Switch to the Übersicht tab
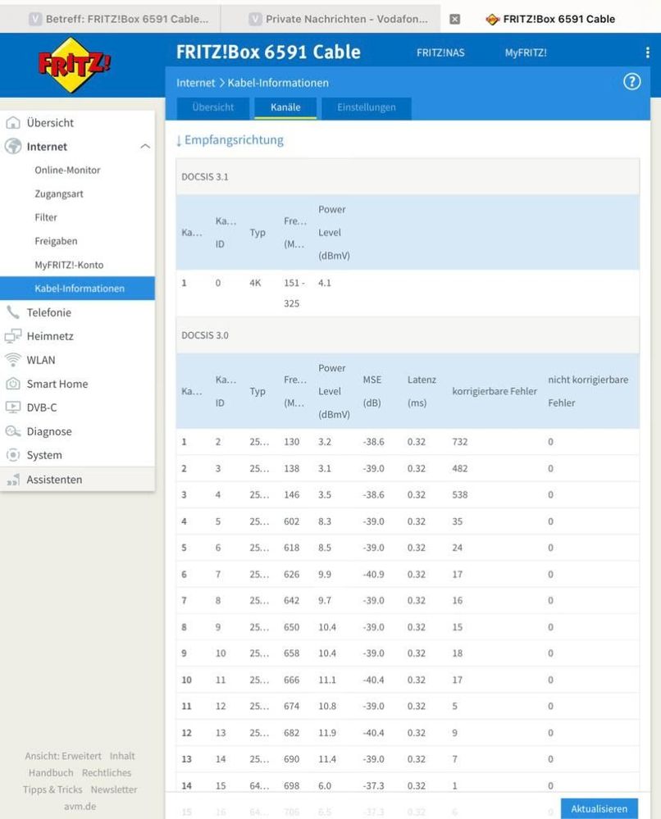This screenshot has height=819, width=661. pyautogui.click(x=212, y=107)
